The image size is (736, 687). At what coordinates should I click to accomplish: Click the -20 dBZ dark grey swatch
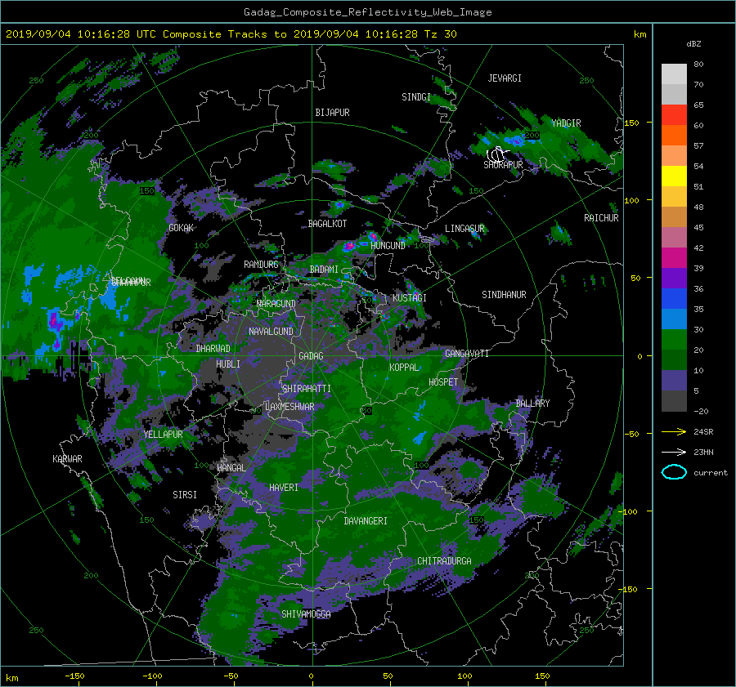[674, 401]
